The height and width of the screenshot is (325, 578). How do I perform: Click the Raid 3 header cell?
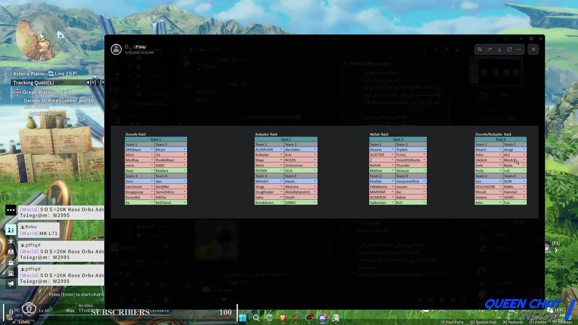click(398, 139)
